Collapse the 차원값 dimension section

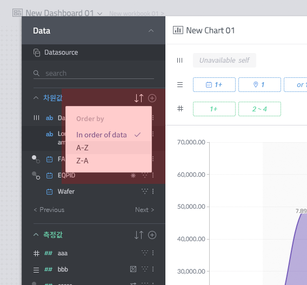coord(36,98)
